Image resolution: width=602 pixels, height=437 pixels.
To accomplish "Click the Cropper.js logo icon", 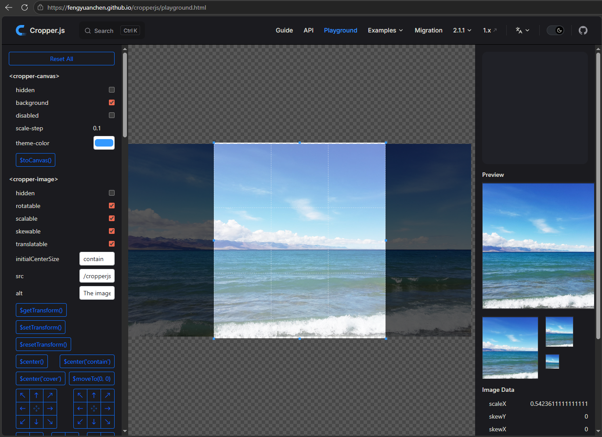I will 21,30.
